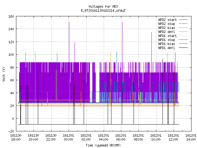Screen dimensions: 197x148
Task: Pick the black NPD1 defl legend line
Action: 183,48
